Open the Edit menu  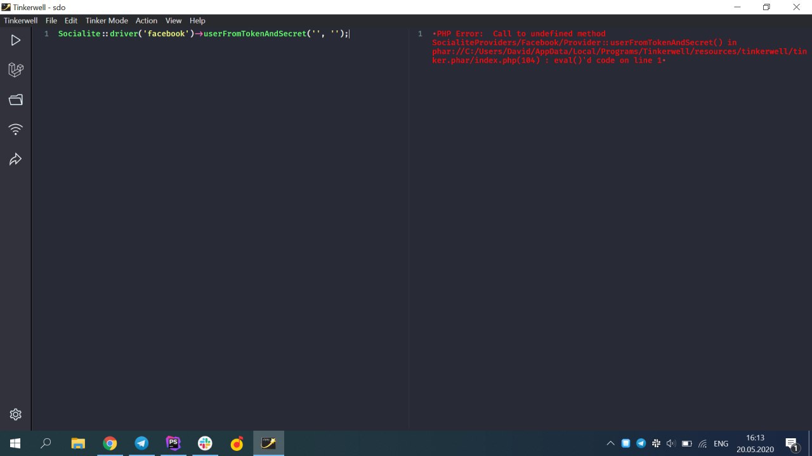click(71, 20)
